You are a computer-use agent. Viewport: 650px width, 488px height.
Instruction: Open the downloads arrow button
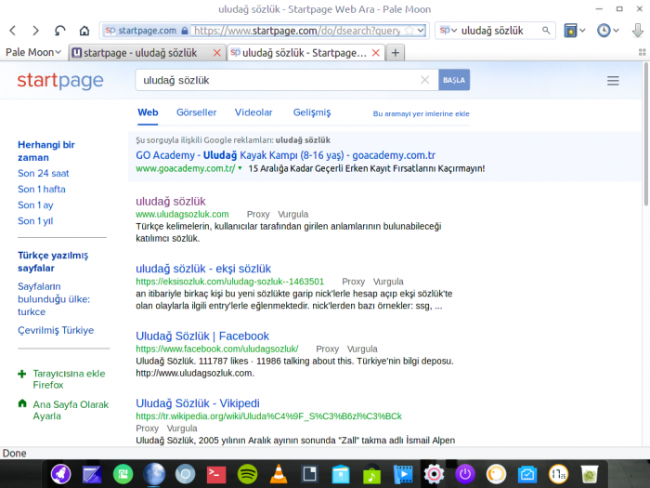[638, 31]
